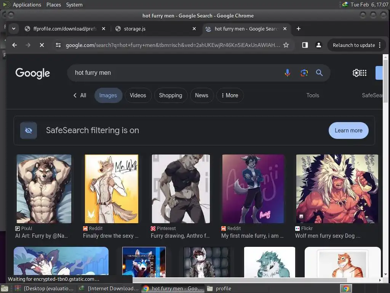Open the profile folder taskbar window
This screenshot has width=390, height=293.
click(237, 288)
